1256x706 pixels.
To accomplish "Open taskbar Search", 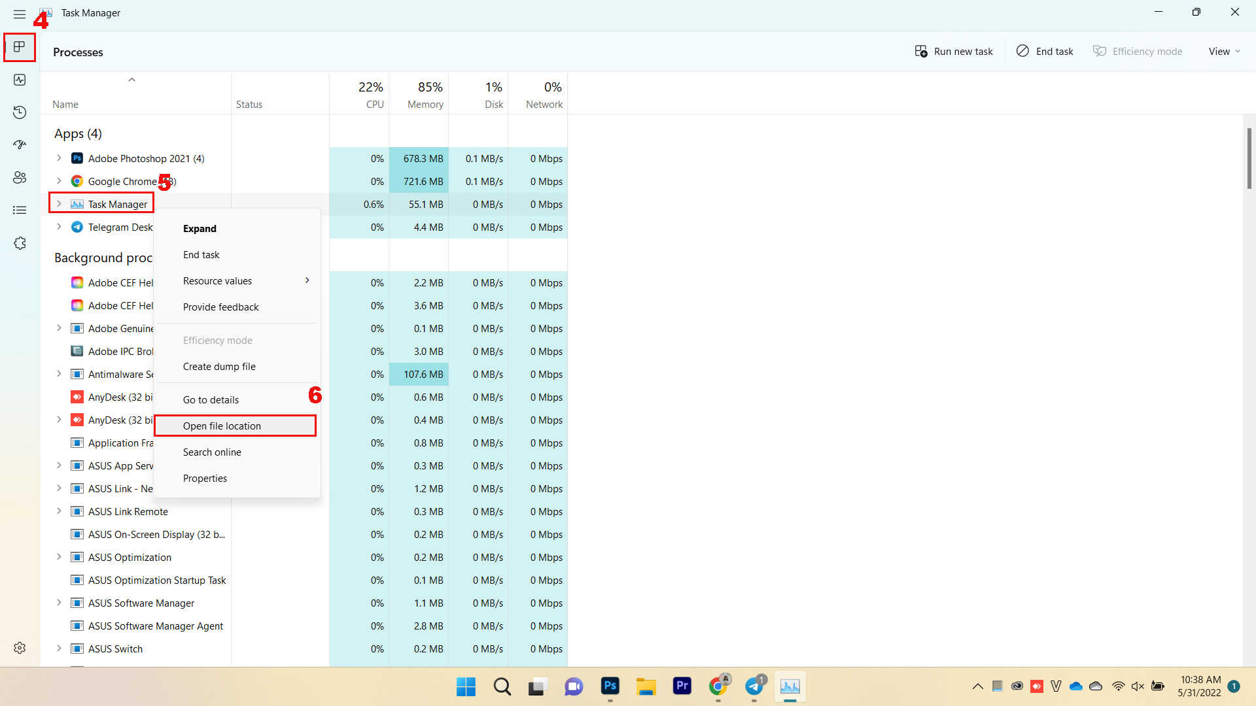I will (x=502, y=686).
